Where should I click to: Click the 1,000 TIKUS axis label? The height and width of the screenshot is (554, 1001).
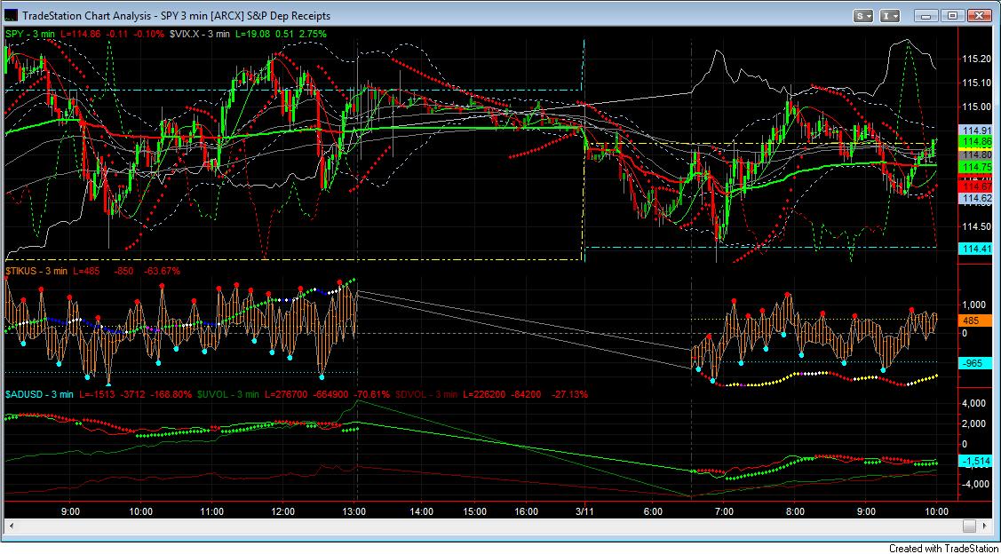[973, 305]
